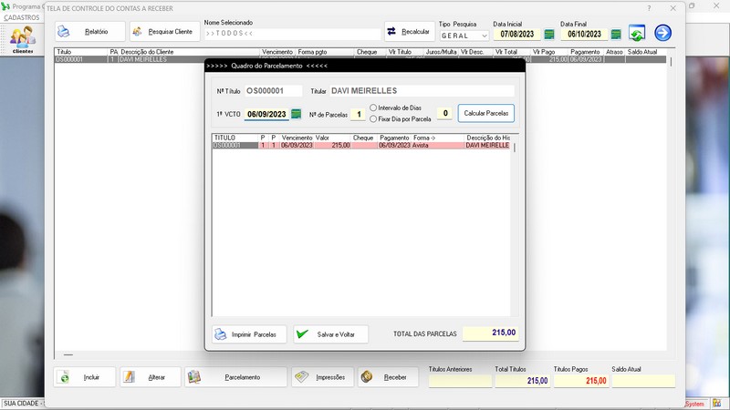Click the interval days field showing 0
This screenshot has width=730, height=410.
point(444,113)
